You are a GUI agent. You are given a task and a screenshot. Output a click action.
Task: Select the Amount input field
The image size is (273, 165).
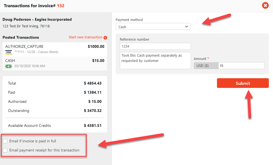241,66
